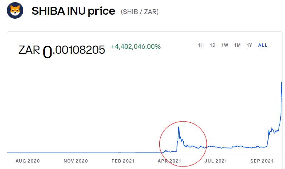Select the FEB 2021 date marker

123,161
